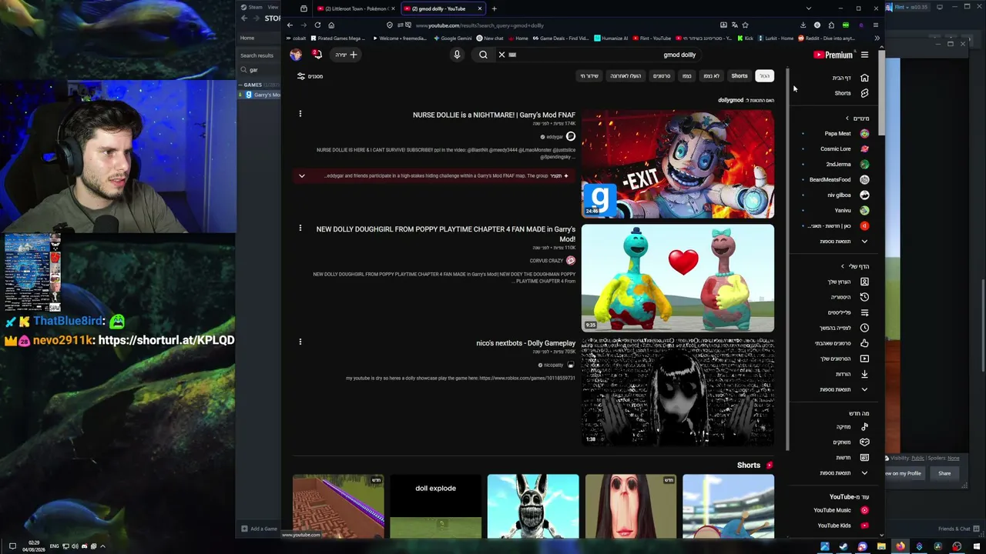Open the Kick bookmark
The width and height of the screenshot is (986, 554).
click(745, 38)
